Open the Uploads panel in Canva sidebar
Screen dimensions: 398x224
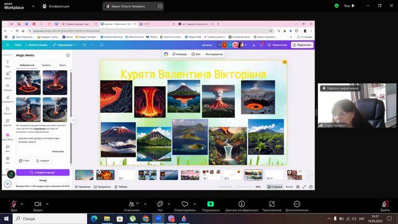8,87
